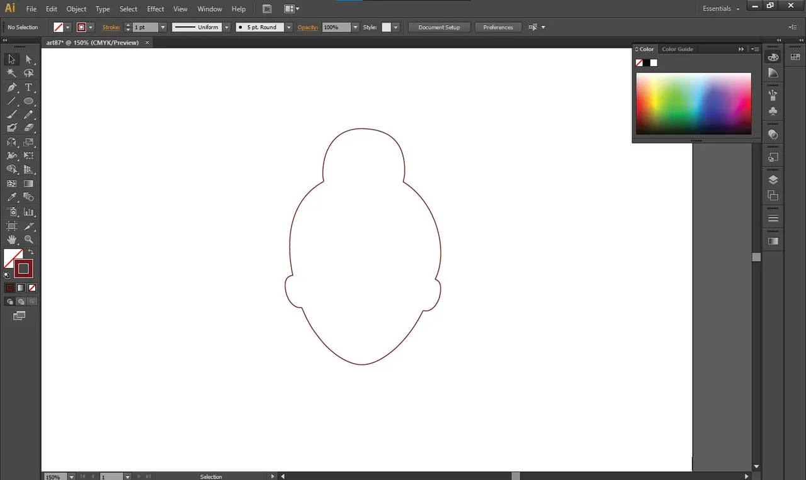Screen dimensions: 806x480
Task: Set paint mode to None
Action: (32, 287)
